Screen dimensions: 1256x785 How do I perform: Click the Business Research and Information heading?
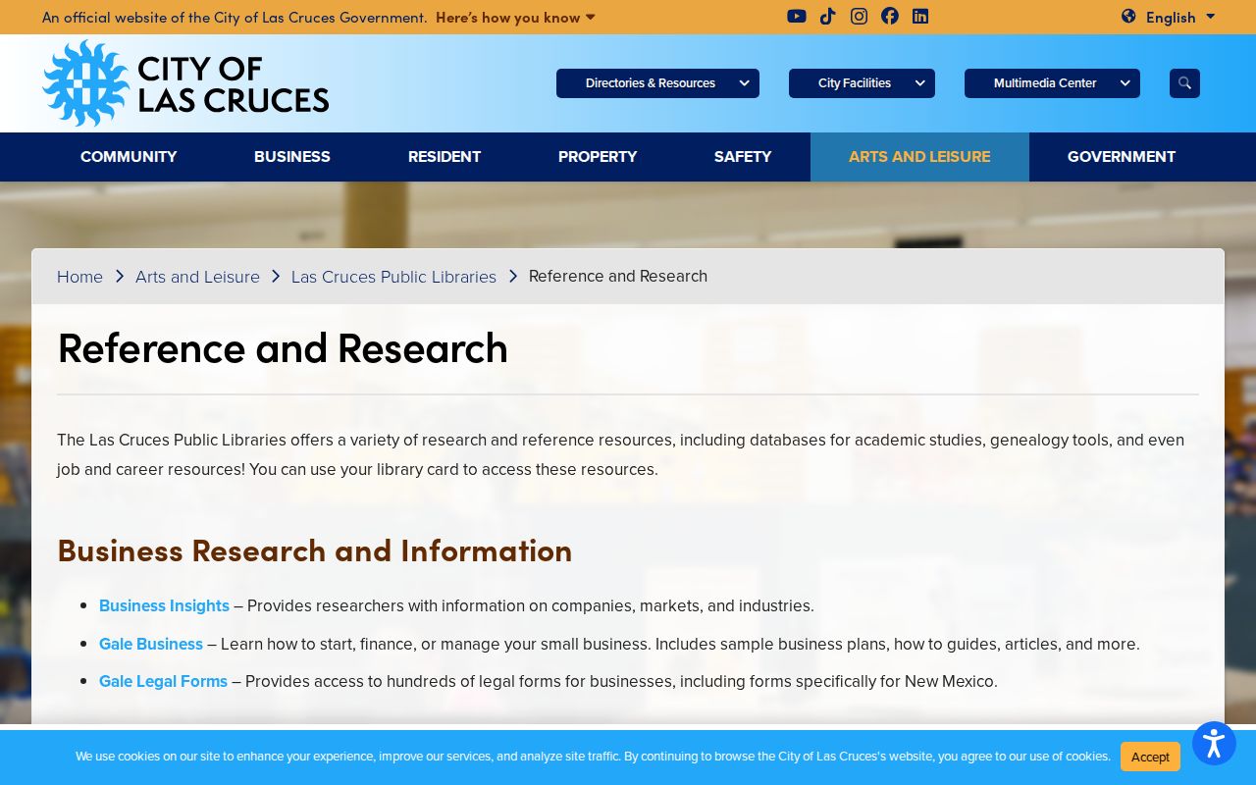(314, 550)
